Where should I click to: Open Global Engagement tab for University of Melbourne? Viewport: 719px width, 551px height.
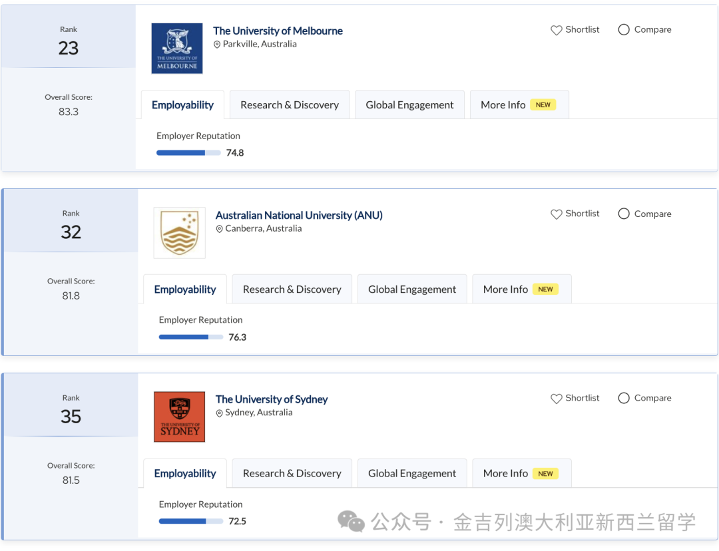[409, 105]
